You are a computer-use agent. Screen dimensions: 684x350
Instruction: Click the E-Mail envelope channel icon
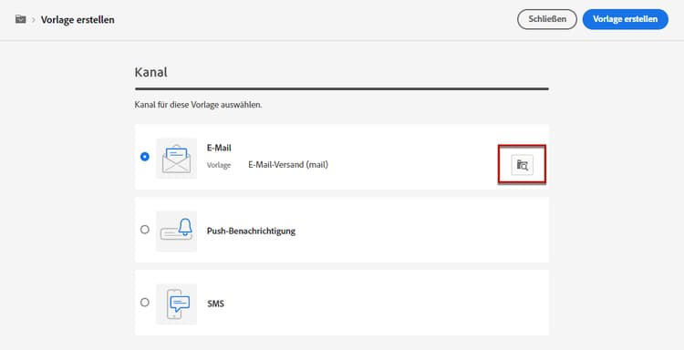176,159
